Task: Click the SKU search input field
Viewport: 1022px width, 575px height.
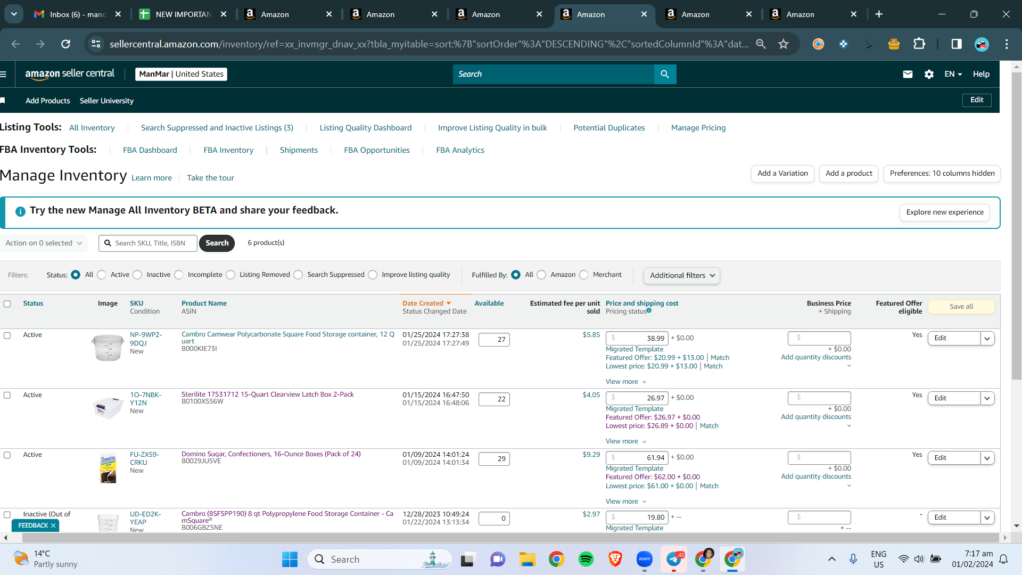Action: [x=148, y=243]
